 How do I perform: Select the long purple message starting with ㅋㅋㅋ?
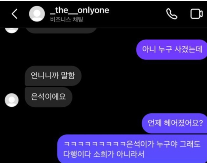coord(132,149)
